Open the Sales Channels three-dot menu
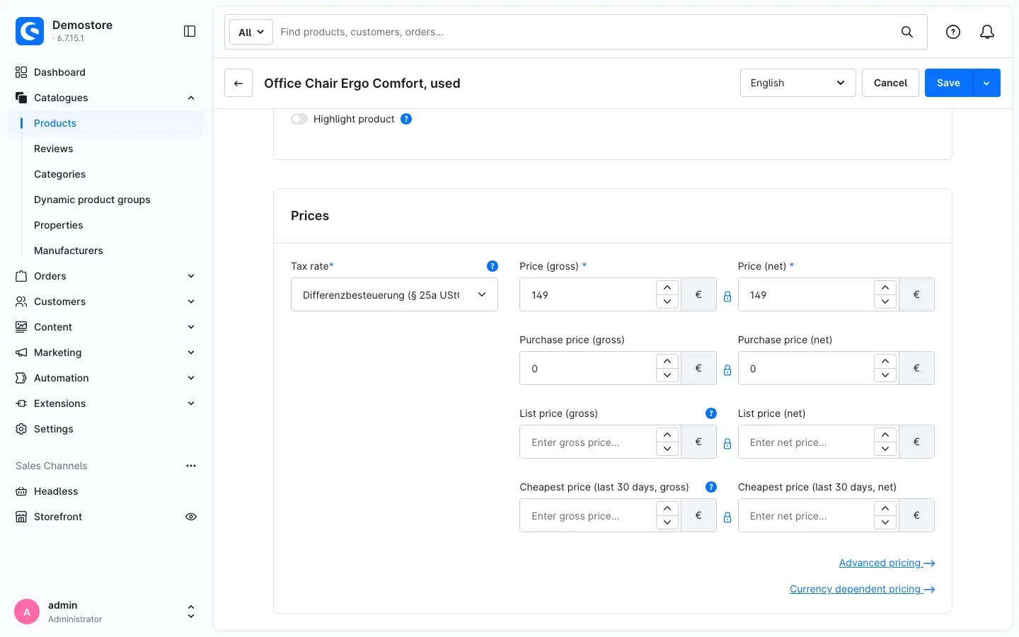The height and width of the screenshot is (637, 1019). [191, 466]
